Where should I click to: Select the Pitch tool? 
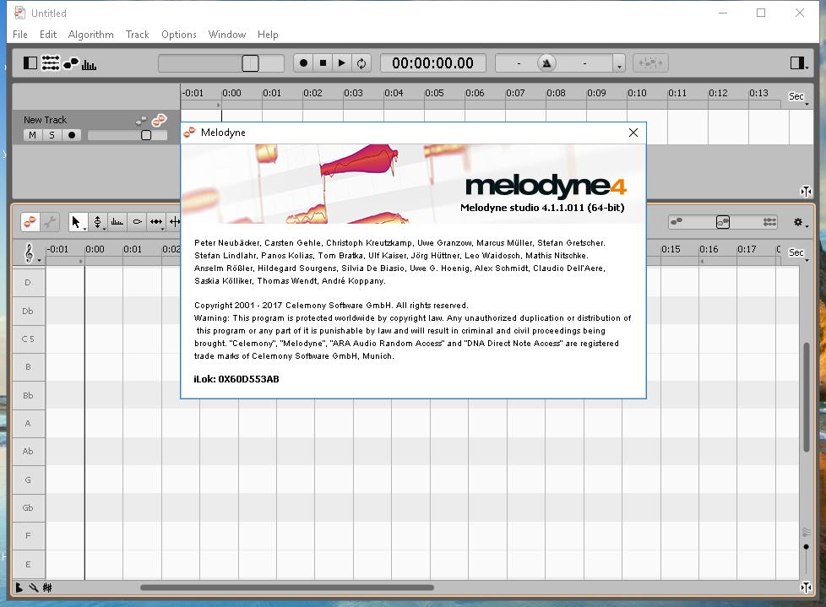tap(97, 222)
